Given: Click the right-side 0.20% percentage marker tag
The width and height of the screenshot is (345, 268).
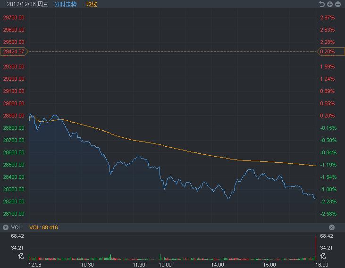Looking at the screenshot, I should point(327,51).
